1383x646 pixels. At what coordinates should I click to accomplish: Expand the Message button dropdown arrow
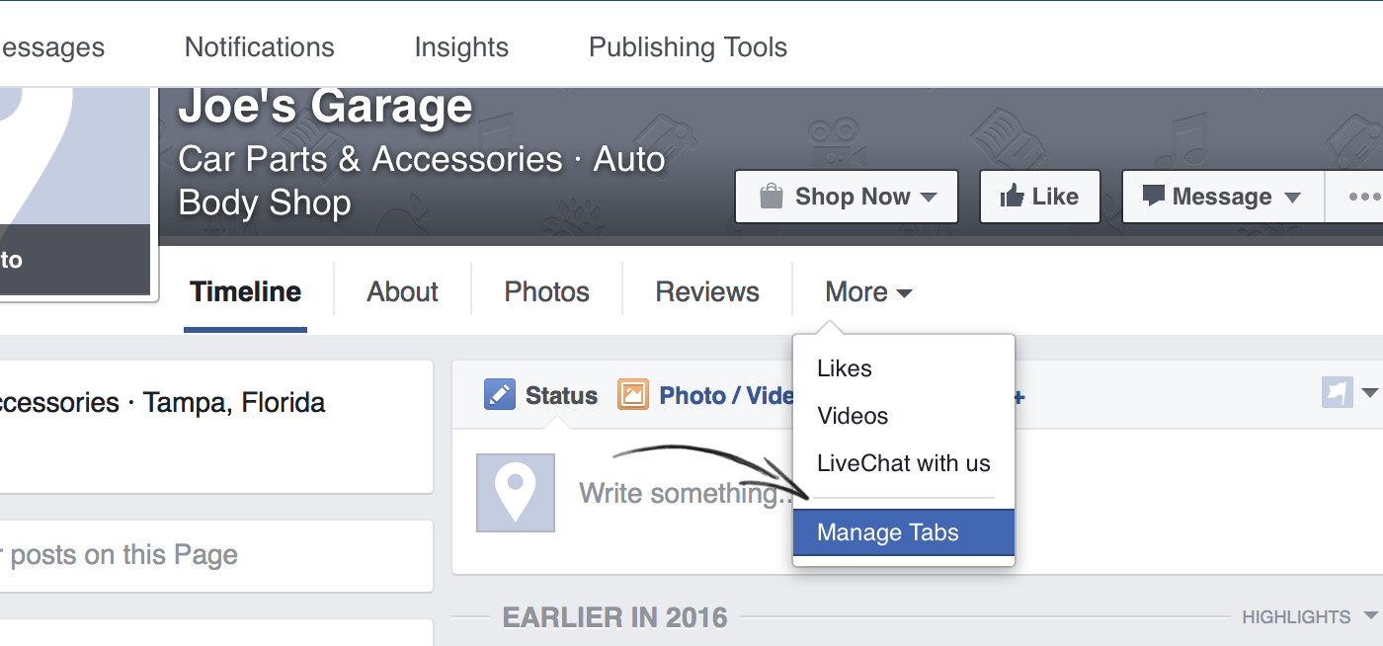pos(1292,198)
